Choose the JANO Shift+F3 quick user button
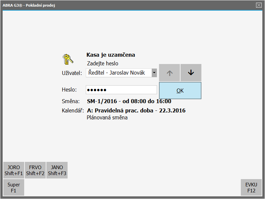Screen dimensions: 265x199 [x=57, y=170]
